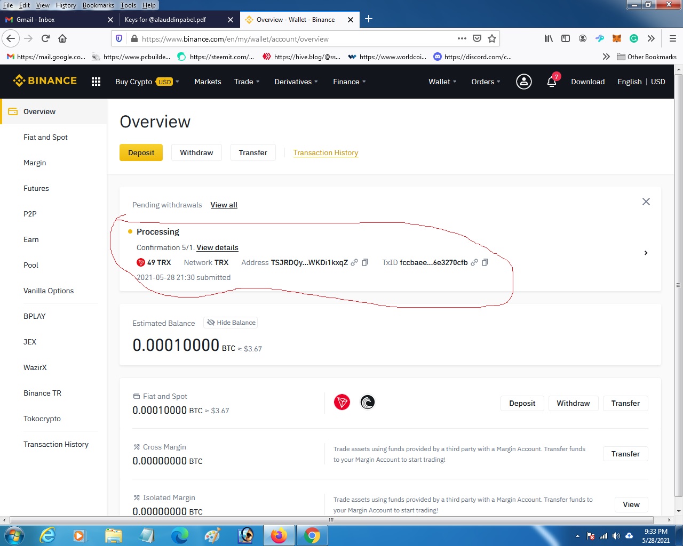The image size is (683, 546).
Task: Expand the Finance dropdown
Action: pyautogui.click(x=350, y=82)
